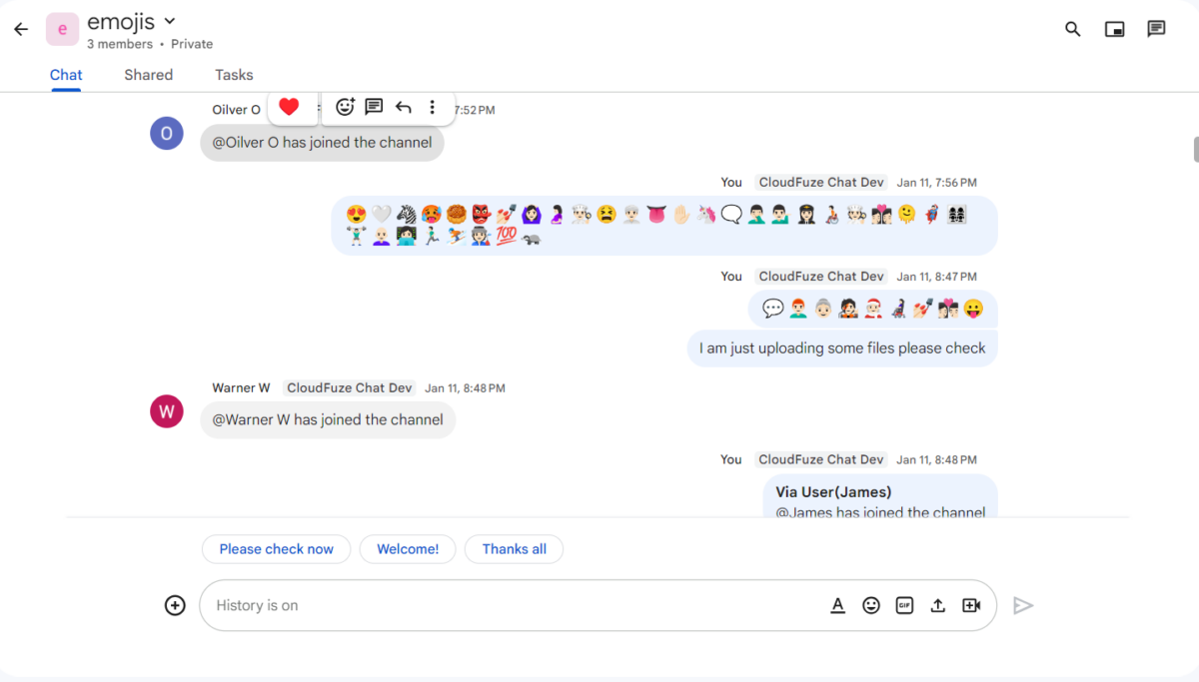Screen dimensions: 1199x682
Task: Click the quote reply arrow icon
Action: click(x=403, y=107)
